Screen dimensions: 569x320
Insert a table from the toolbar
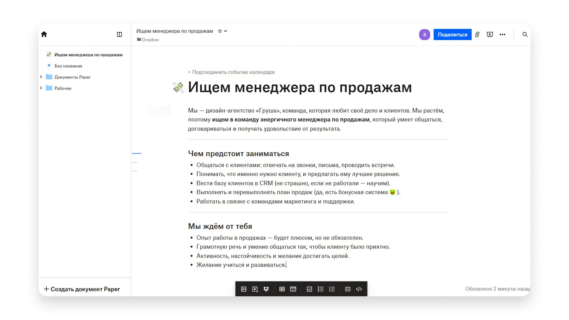point(282,289)
